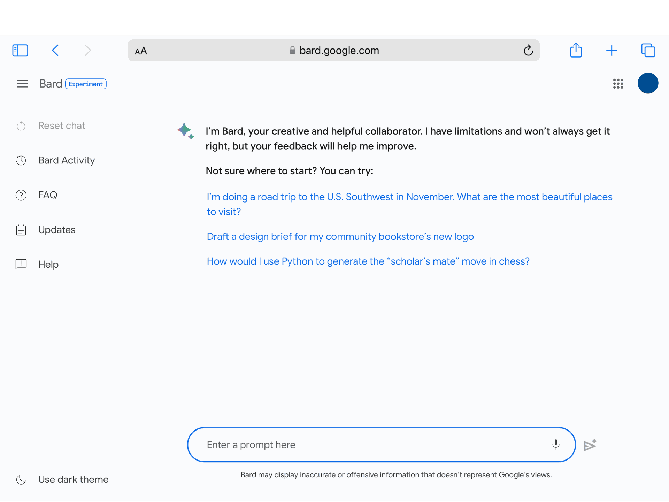The width and height of the screenshot is (669, 502).
Task: Click the FAQ question mark icon
Action: coord(21,195)
